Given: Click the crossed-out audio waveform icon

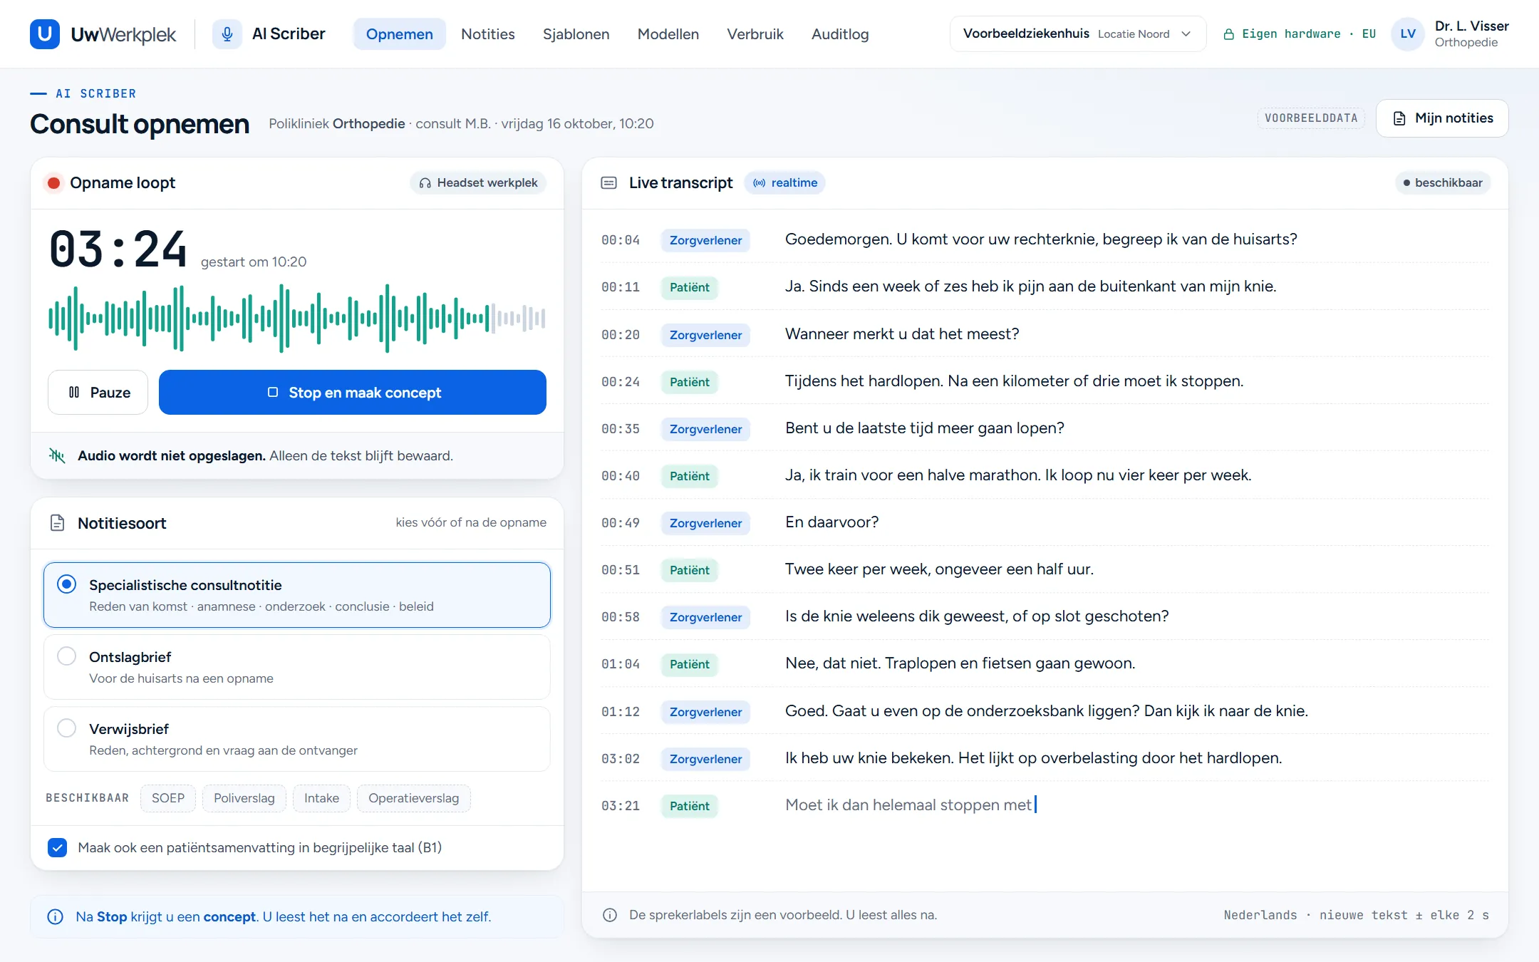Looking at the screenshot, I should tap(57, 455).
